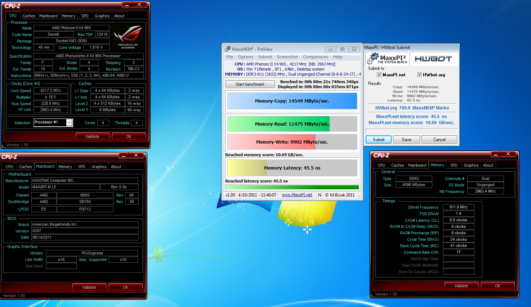This screenshot has height=307, width=531.
Task: Open SPD tab in CPU-Z Memory window
Action: click(x=454, y=165)
